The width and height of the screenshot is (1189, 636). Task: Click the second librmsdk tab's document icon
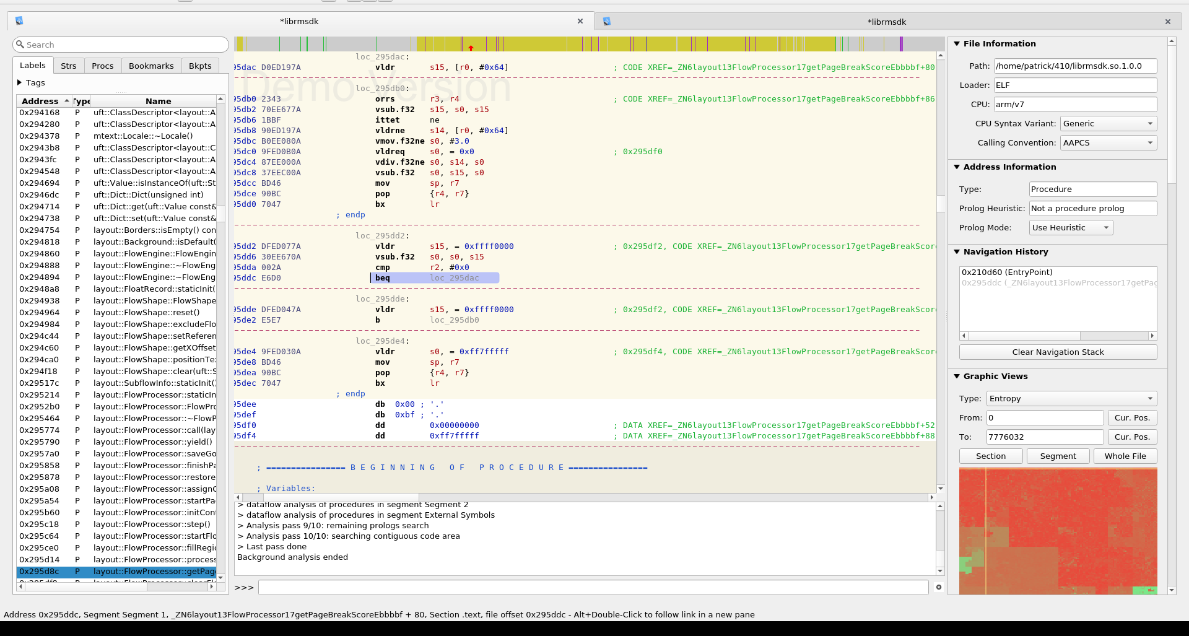click(607, 22)
